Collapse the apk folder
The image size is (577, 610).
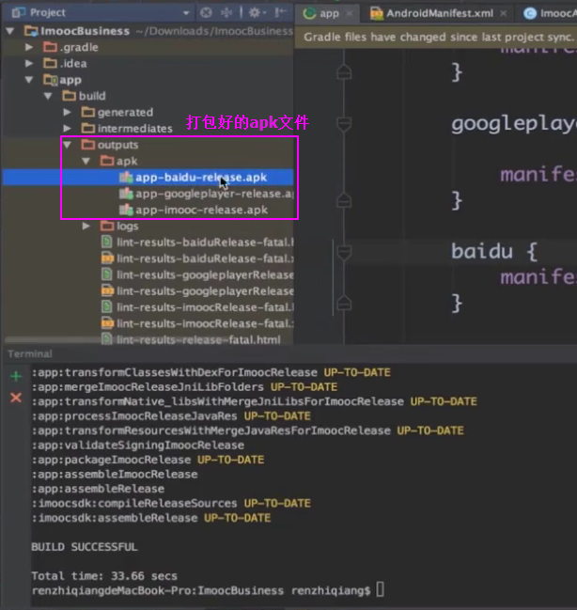point(86,161)
